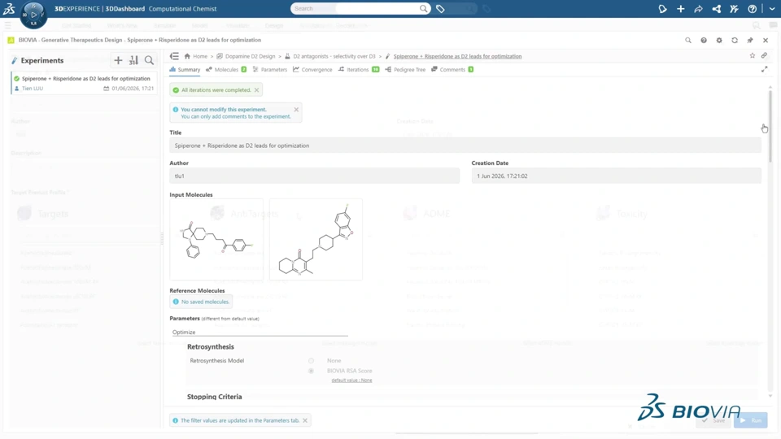
Task: Switch to Convergence tab
Action: click(x=312, y=70)
